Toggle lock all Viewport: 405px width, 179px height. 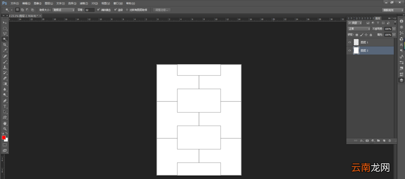(x=371, y=35)
